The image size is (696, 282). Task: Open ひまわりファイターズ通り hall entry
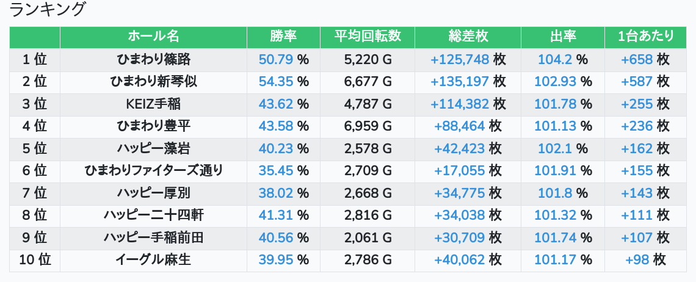click(x=154, y=170)
